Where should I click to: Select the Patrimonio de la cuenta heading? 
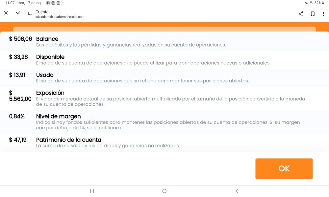click(69, 140)
